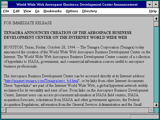Image resolution: width=160 pixels, height=120 pixels.
Task: Click the vertical scrollbar track below thumb
Action: pyautogui.click(x=156, y=64)
